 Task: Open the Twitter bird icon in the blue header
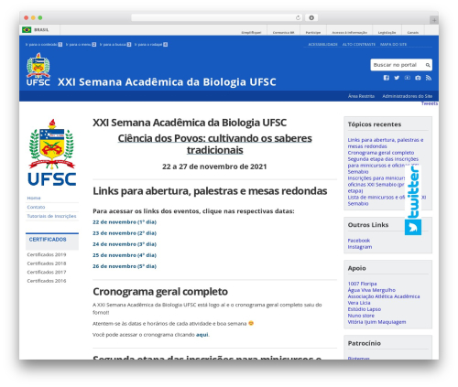click(x=397, y=78)
